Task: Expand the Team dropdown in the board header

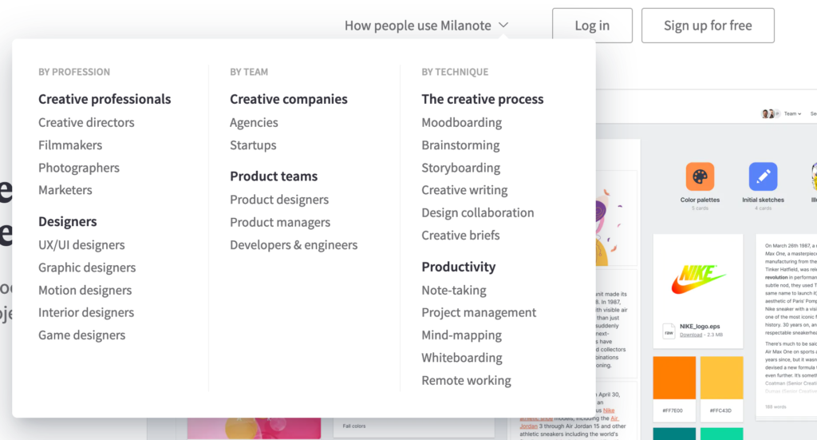Action: 792,113
